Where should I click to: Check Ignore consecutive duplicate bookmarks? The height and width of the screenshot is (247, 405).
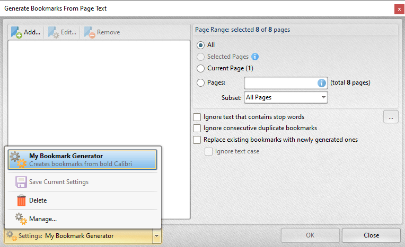coord(197,128)
